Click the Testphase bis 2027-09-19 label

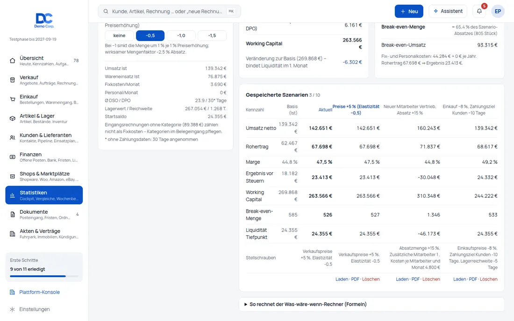coord(33,39)
